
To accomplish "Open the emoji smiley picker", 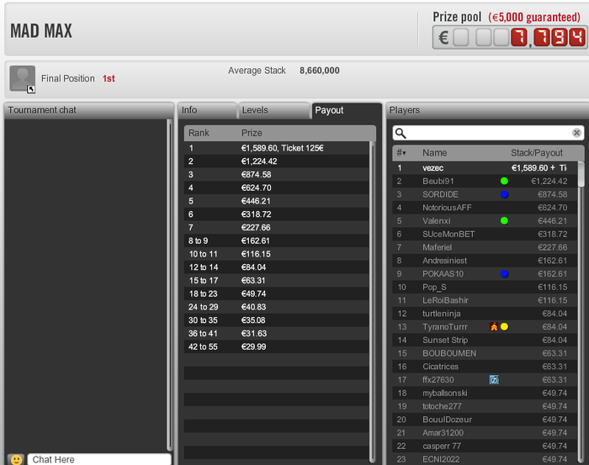I will [x=16, y=459].
